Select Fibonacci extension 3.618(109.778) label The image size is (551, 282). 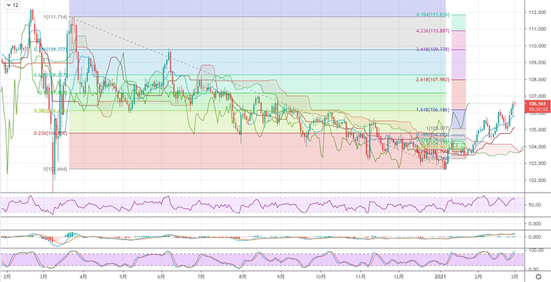[433, 50]
